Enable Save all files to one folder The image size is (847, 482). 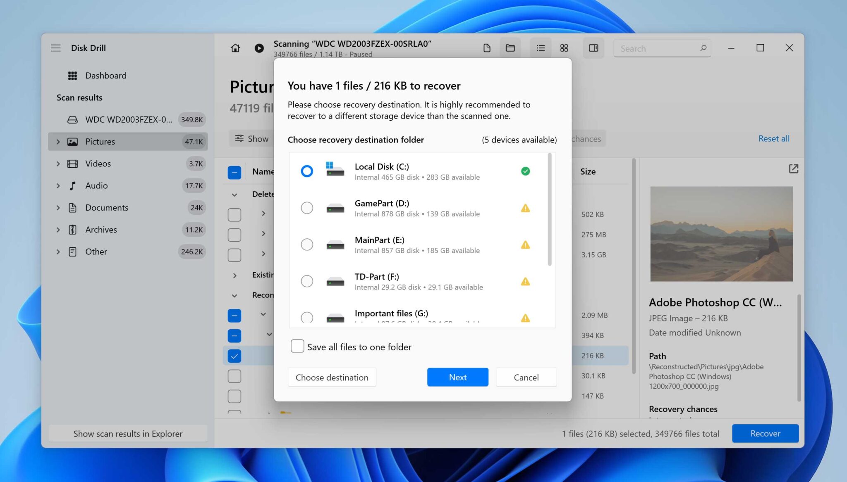(x=297, y=346)
